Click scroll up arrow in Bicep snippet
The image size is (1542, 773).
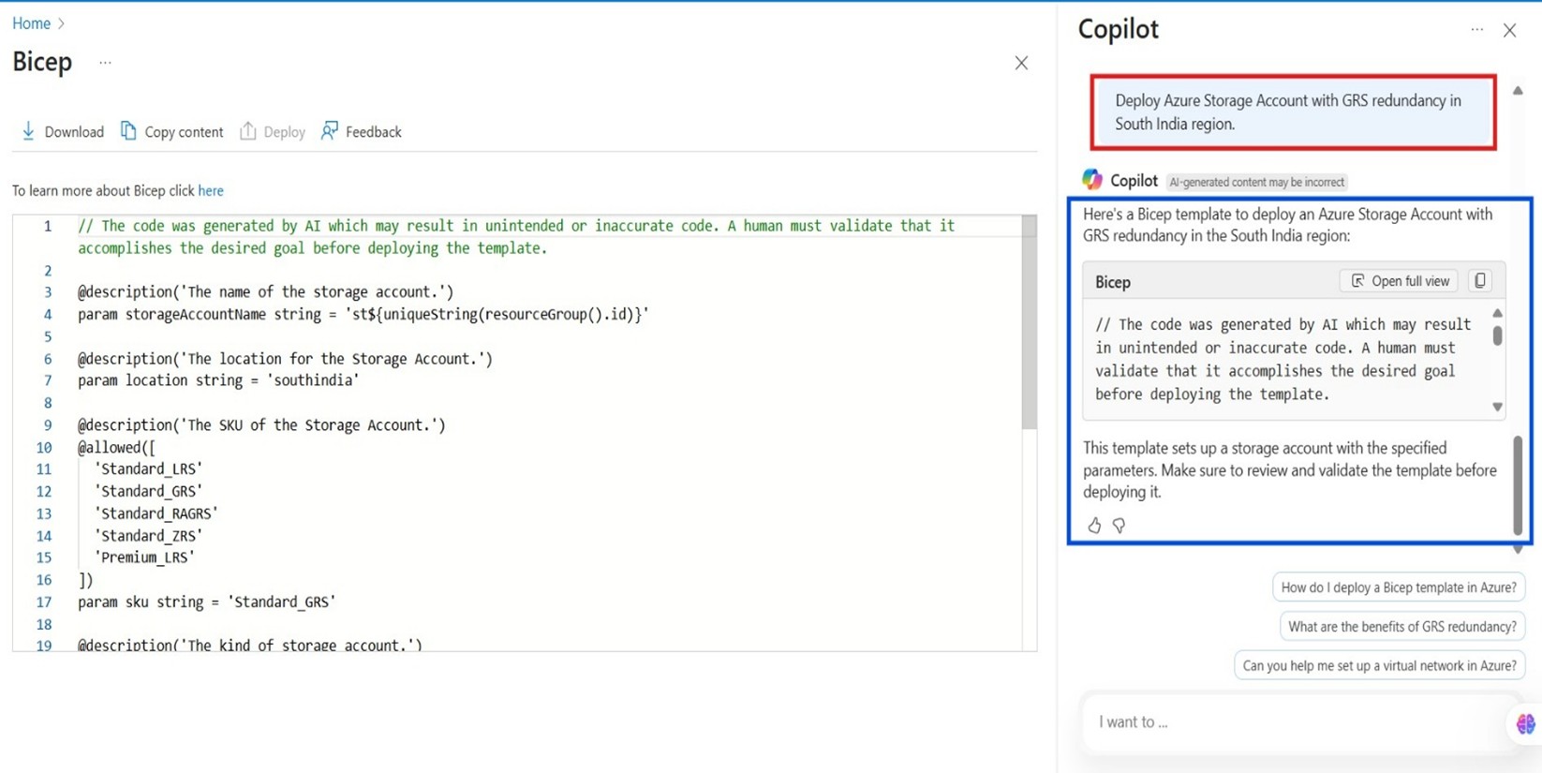[1497, 313]
